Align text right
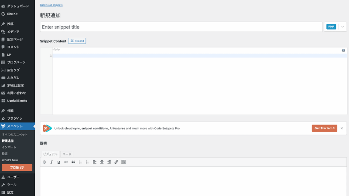This screenshot has height=196, width=349. (109, 162)
